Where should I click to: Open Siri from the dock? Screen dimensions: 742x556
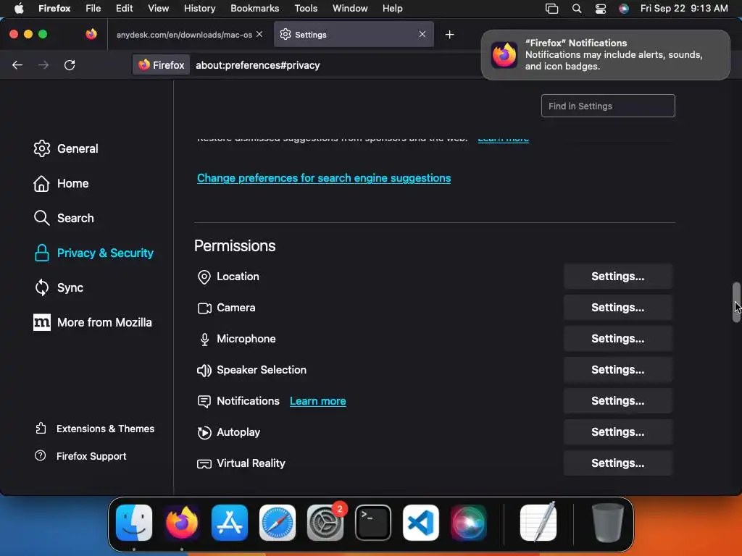pos(469,523)
